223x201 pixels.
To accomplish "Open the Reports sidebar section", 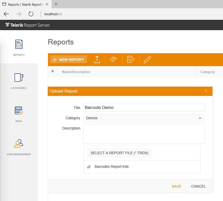I will (19, 48).
